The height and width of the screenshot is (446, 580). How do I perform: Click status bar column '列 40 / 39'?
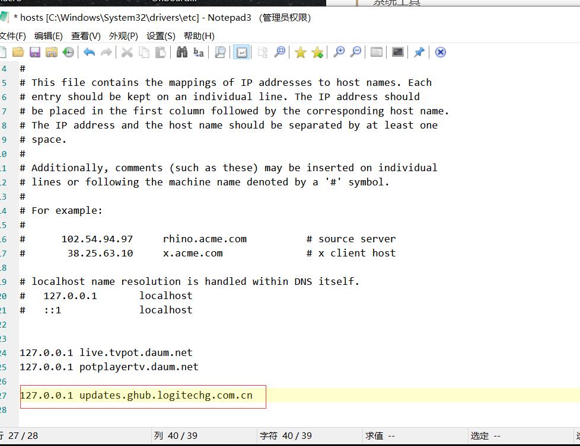[x=176, y=436]
